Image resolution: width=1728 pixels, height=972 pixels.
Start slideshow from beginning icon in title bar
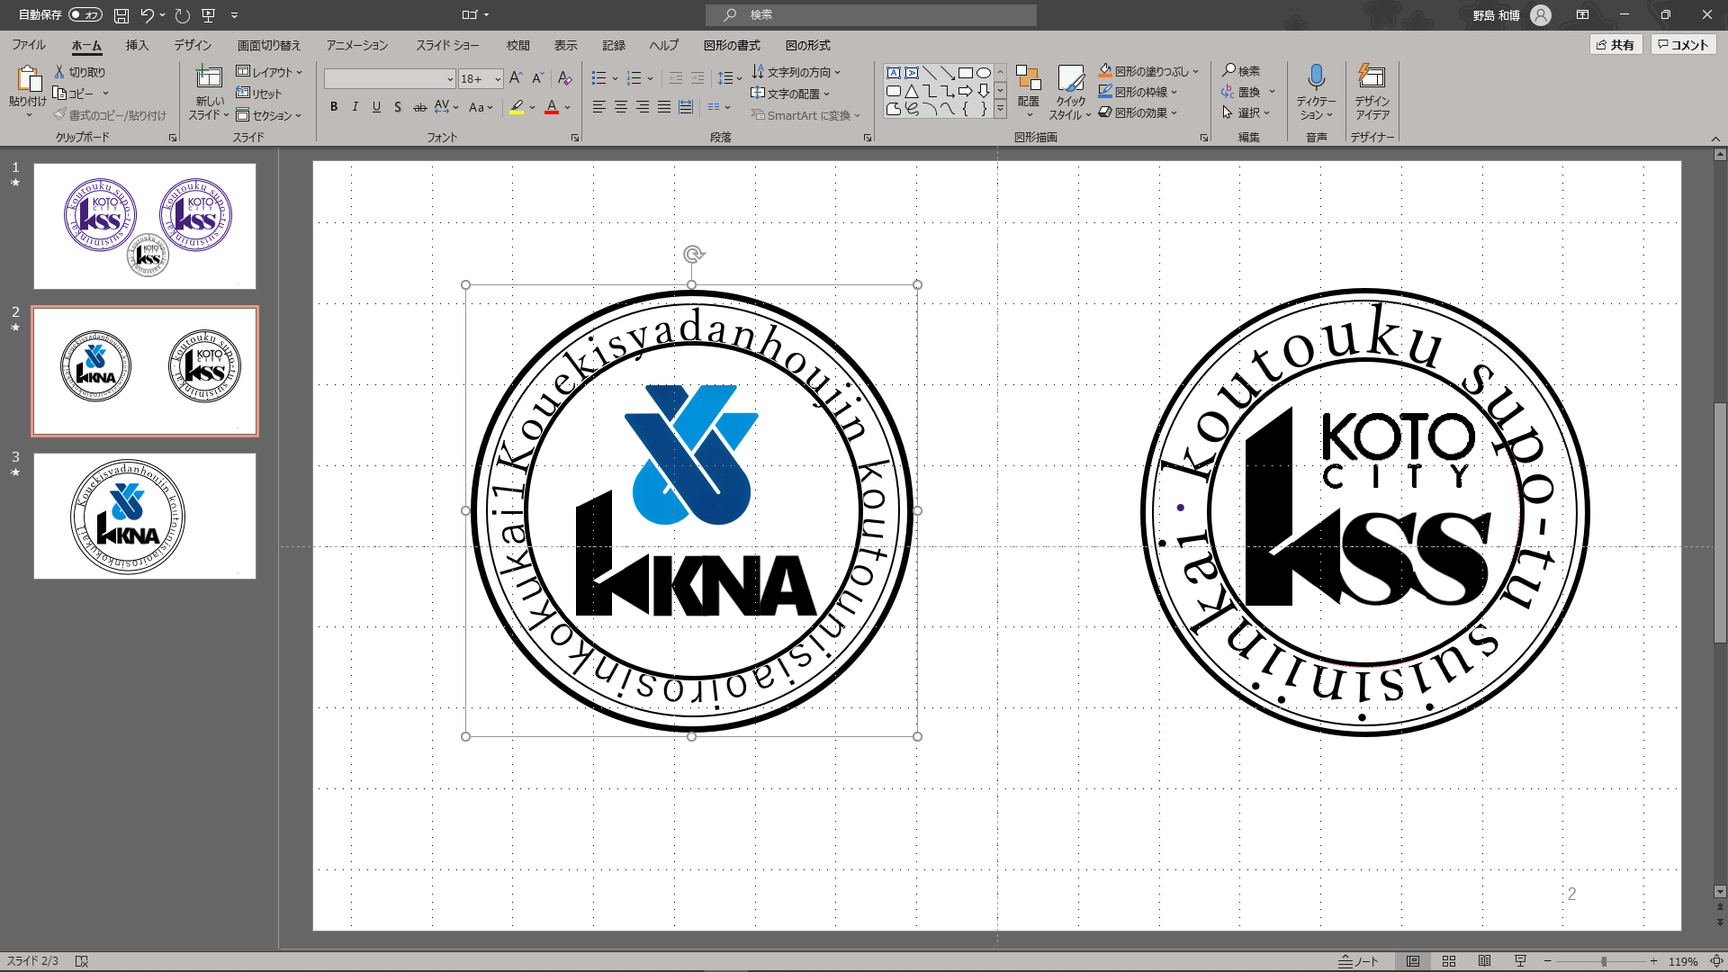[209, 15]
